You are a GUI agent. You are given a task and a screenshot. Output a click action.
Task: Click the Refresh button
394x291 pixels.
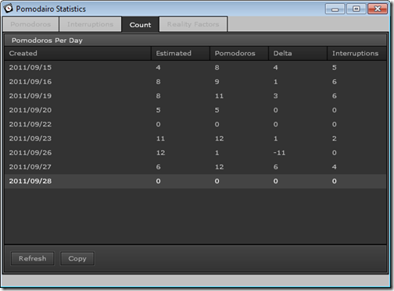tap(33, 258)
